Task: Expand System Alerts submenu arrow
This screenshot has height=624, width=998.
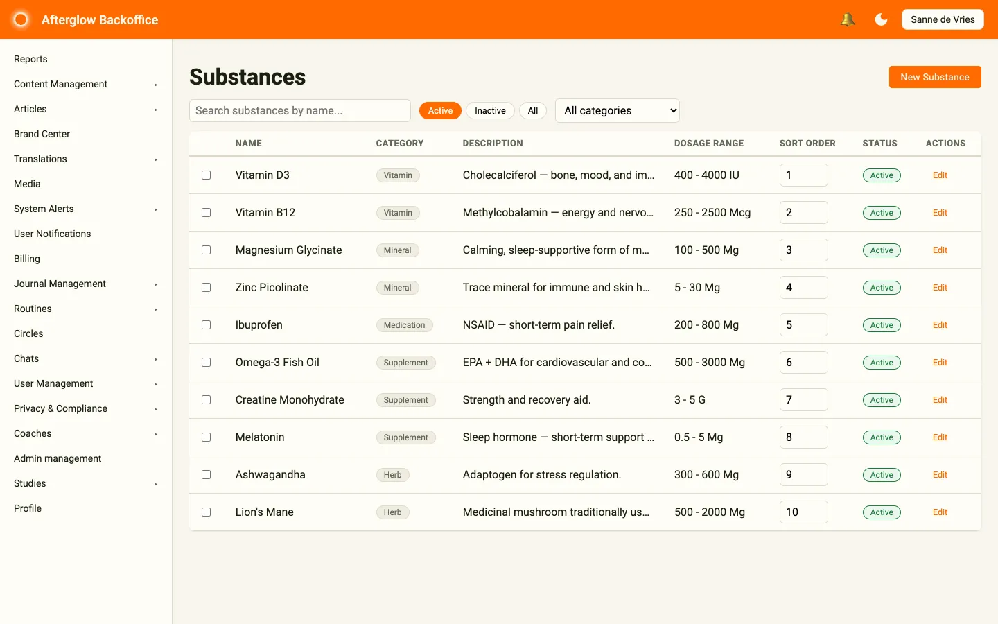Action: (x=156, y=209)
